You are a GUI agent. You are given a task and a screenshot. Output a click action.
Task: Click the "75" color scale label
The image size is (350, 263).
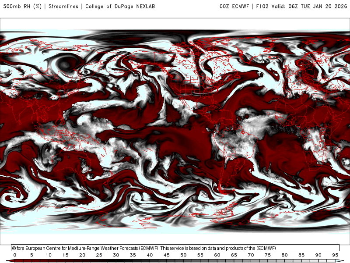[268, 255]
